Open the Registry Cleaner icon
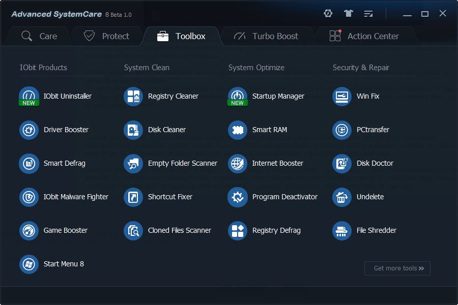458x305 pixels. point(133,96)
